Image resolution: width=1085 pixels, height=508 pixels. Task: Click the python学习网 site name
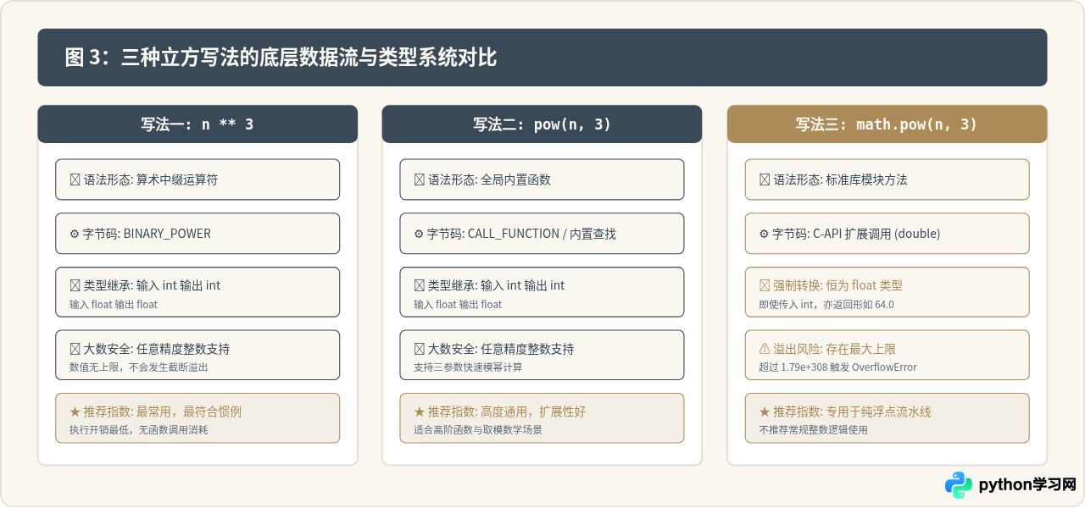pos(1027,485)
